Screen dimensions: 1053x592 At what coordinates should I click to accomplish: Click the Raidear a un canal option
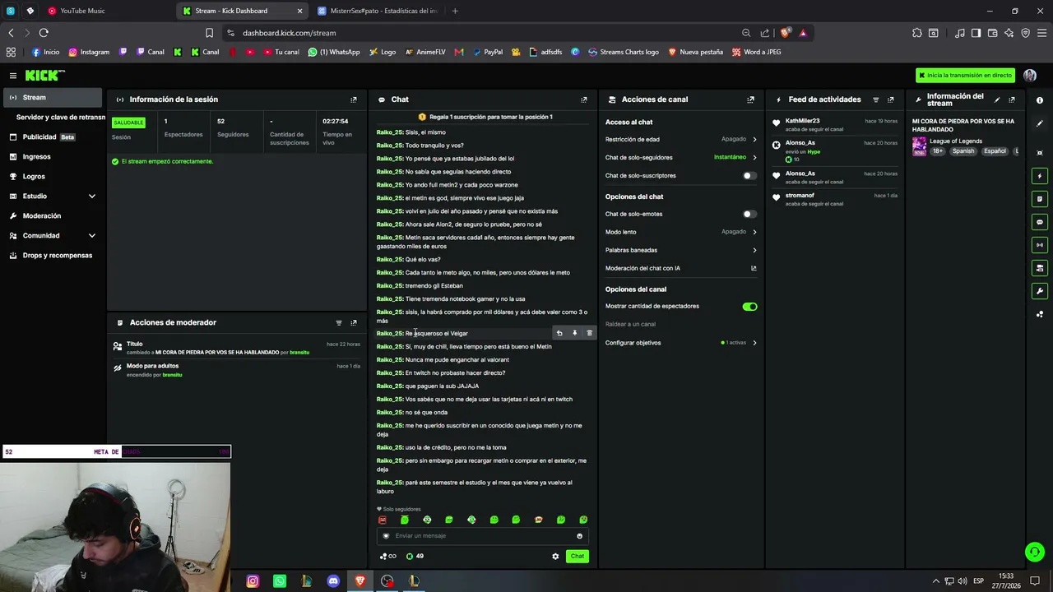click(x=630, y=325)
